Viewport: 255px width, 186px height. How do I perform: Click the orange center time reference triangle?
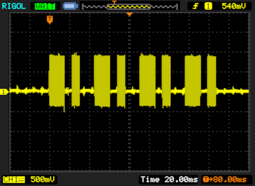[129, 14]
